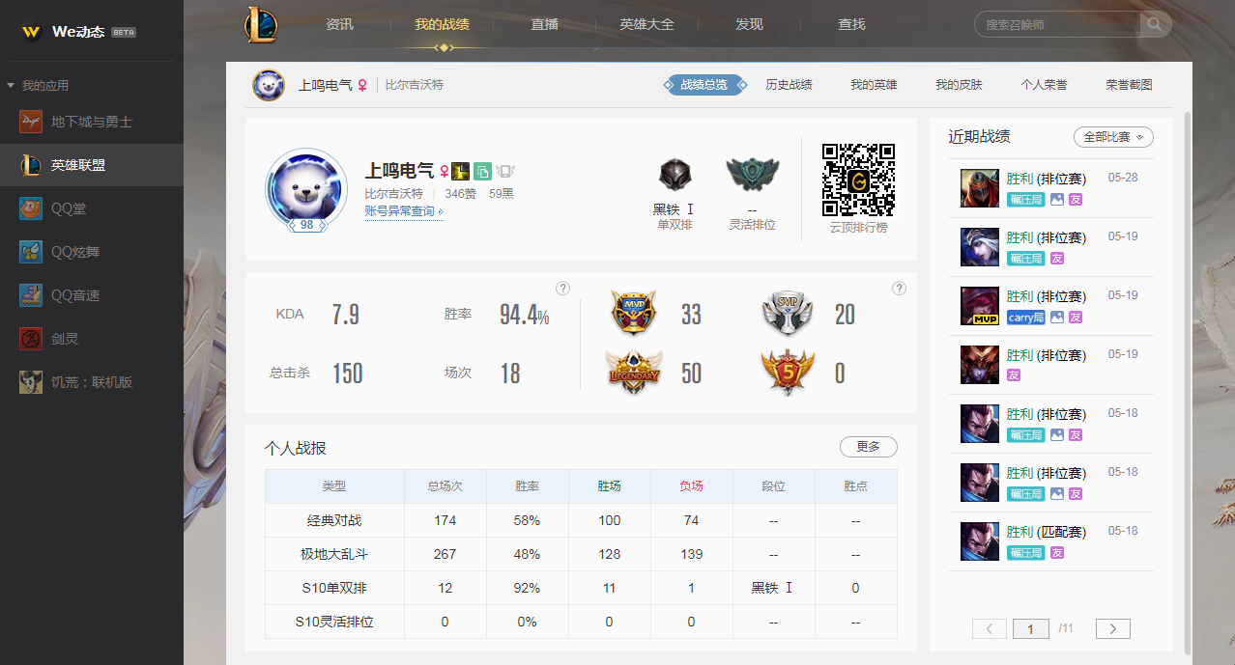Click the 黑铁 I solo rank emblem

point(675,175)
